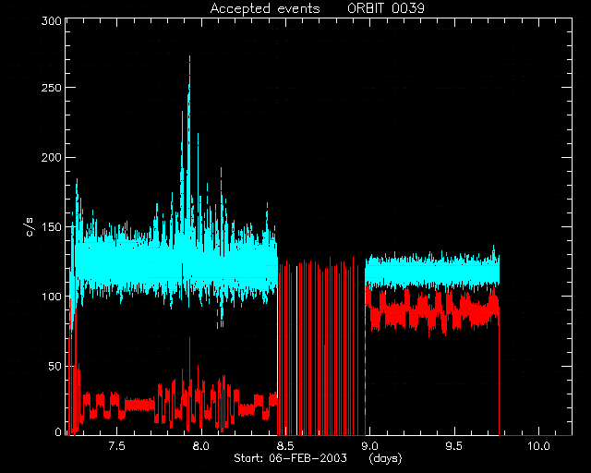Click the 9.0 x-axis tick label
The height and width of the screenshot is (473, 591).
369,446
